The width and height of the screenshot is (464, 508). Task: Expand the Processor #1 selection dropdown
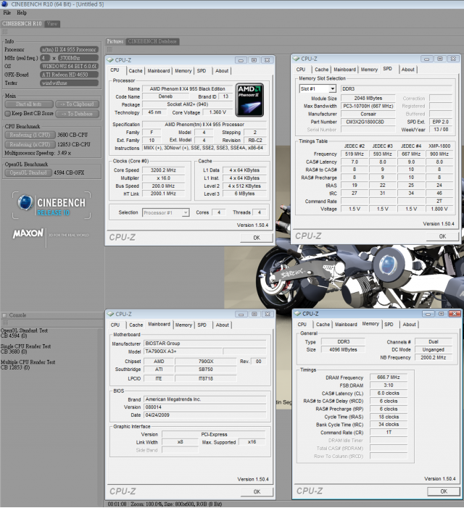pos(186,212)
